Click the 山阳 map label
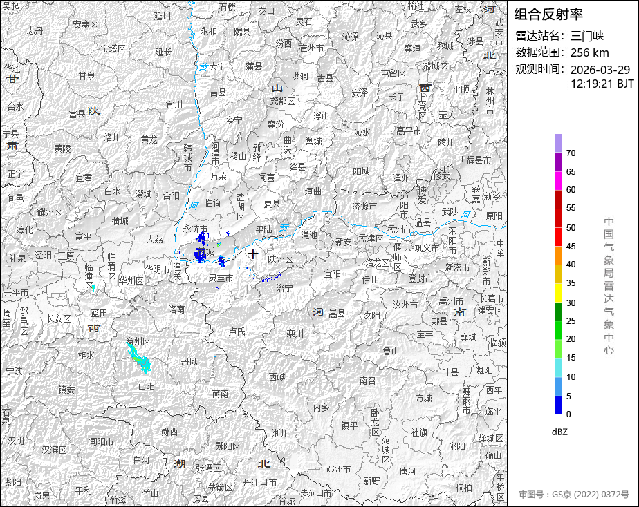Screen dimensions: 639x507 coord(147,385)
